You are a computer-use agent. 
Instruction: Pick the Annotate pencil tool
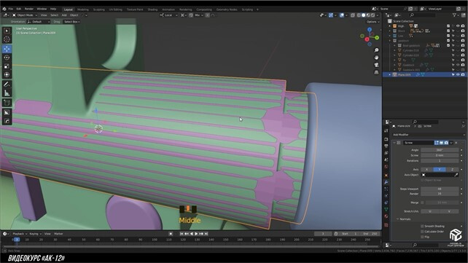point(7,85)
